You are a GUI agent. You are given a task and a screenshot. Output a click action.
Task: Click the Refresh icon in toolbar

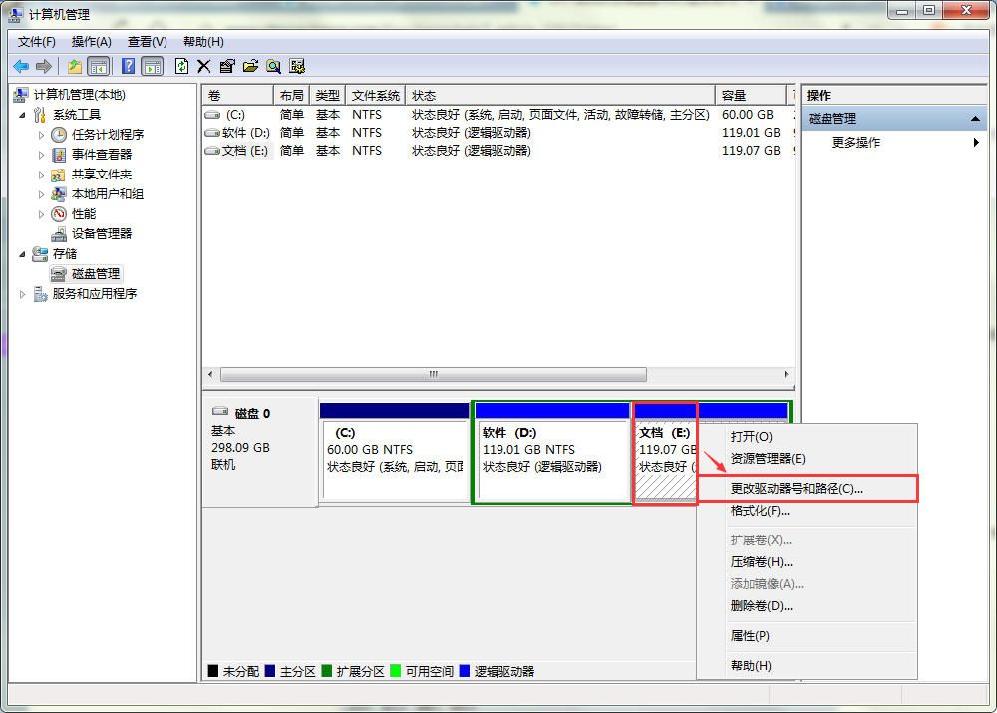(181, 66)
